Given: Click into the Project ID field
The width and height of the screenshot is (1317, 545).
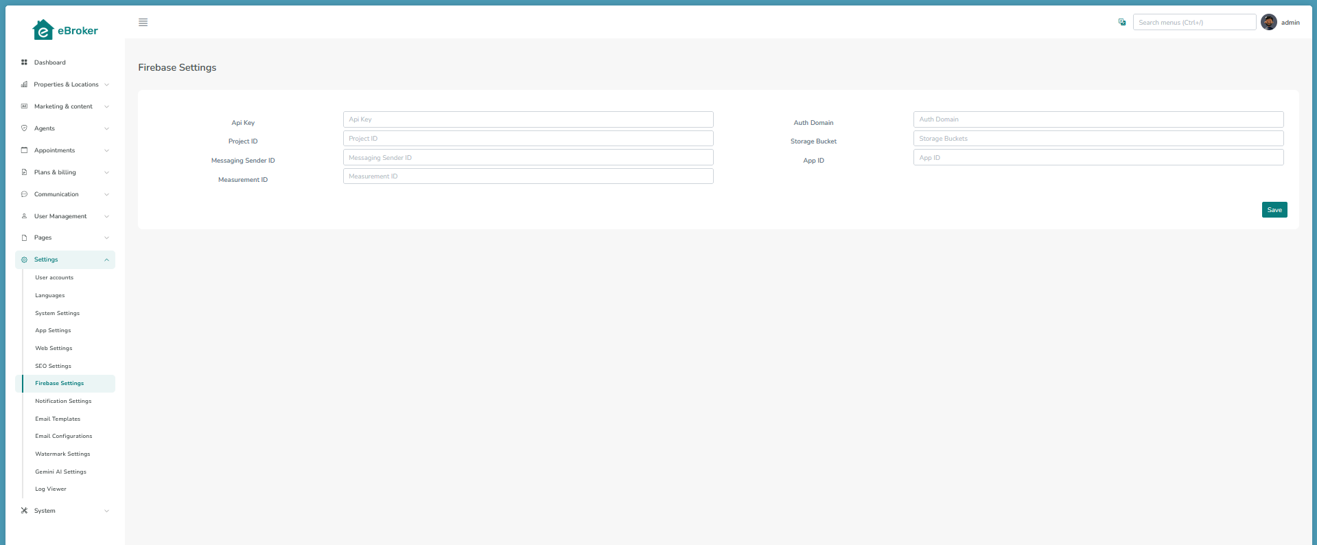Looking at the screenshot, I should coord(528,139).
